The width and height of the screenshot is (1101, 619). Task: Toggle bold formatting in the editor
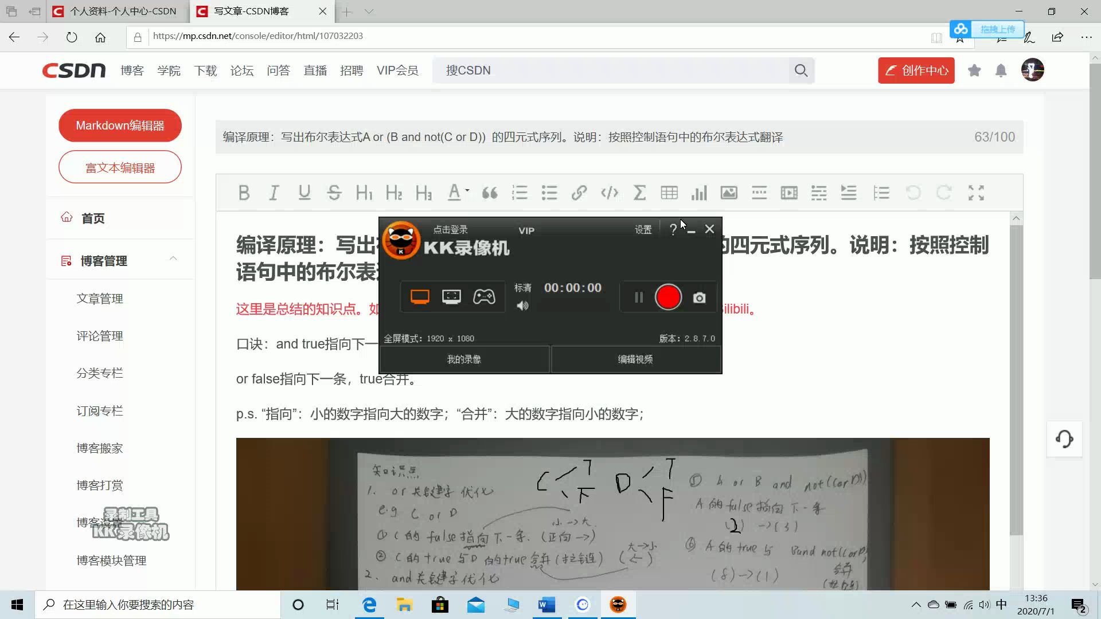point(244,193)
